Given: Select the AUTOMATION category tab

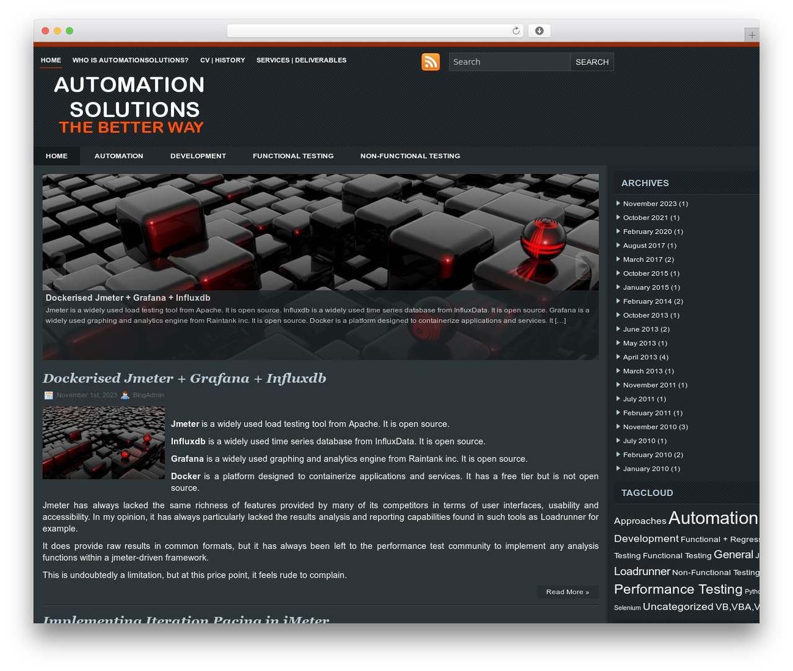Looking at the screenshot, I should [x=119, y=156].
